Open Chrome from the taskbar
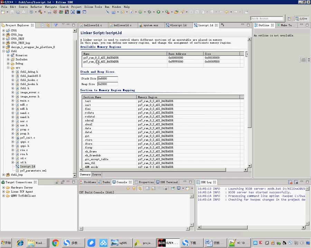 [56, 242]
